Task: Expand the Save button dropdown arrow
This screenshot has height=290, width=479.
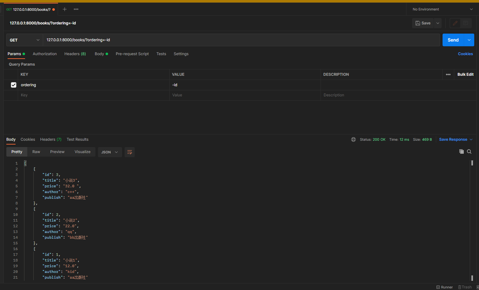Action: pos(438,23)
